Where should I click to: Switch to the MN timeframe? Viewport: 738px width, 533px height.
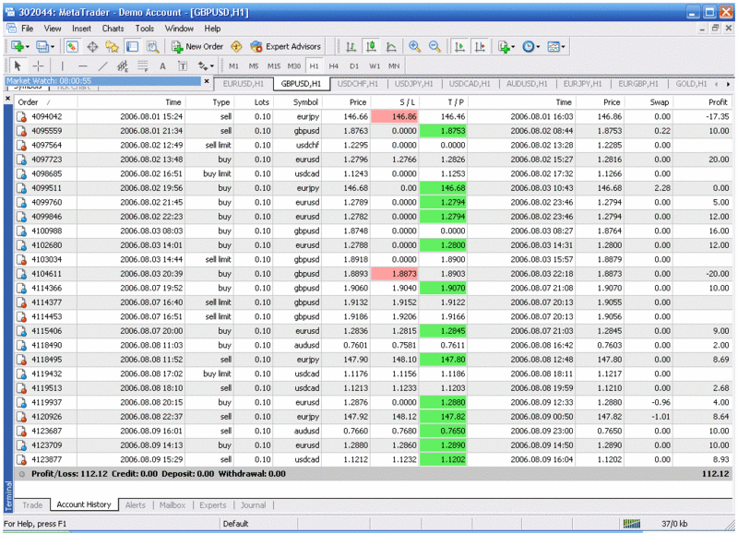pos(394,65)
